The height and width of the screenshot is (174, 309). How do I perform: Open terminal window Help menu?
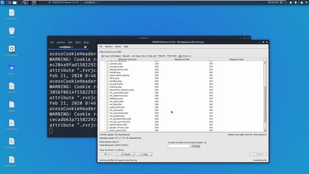pyautogui.click(x=86, y=43)
